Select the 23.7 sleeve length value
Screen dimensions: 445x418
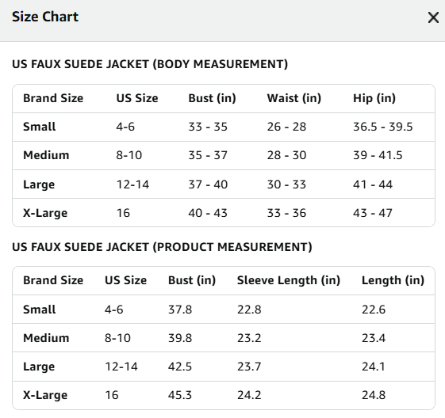tap(249, 367)
